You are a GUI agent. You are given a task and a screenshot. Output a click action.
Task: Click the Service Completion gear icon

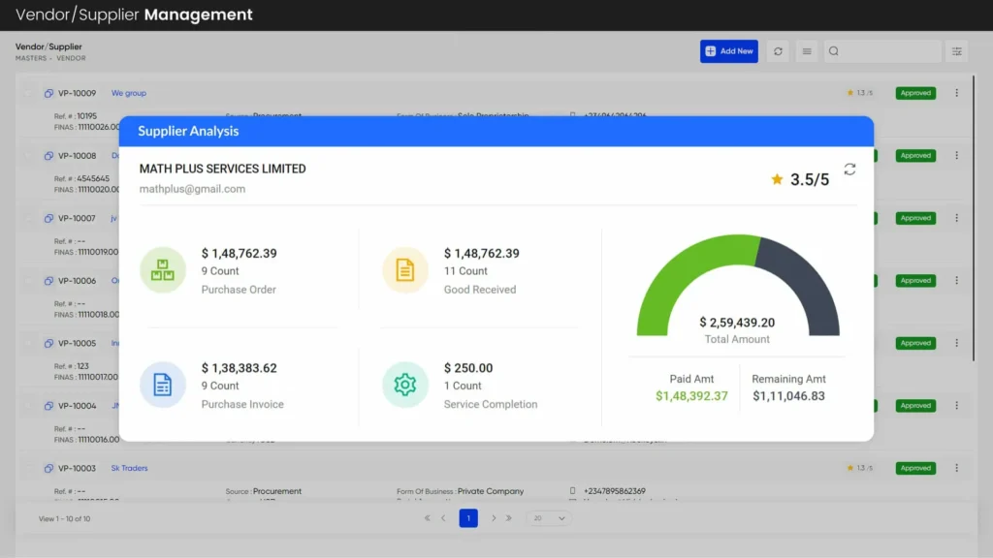pyautogui.click(x=405, y=385)
